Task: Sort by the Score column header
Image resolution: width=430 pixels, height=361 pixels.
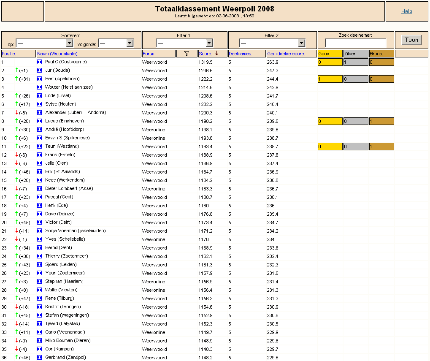Action: [206, 54]
